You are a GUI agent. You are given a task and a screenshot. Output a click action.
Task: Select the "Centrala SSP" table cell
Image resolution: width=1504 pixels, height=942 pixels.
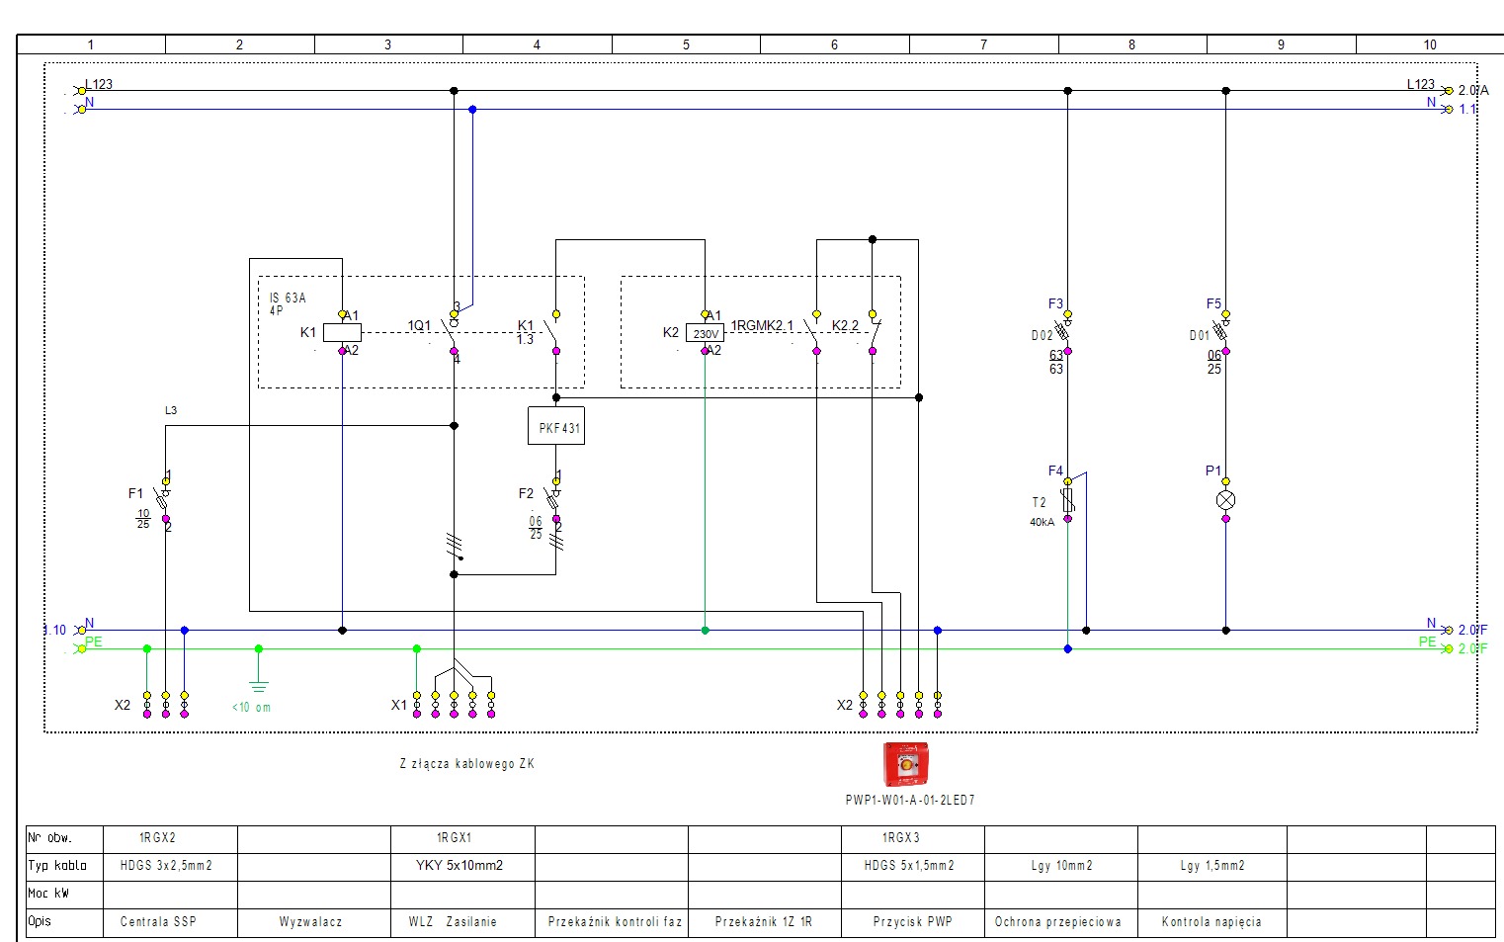159,922
